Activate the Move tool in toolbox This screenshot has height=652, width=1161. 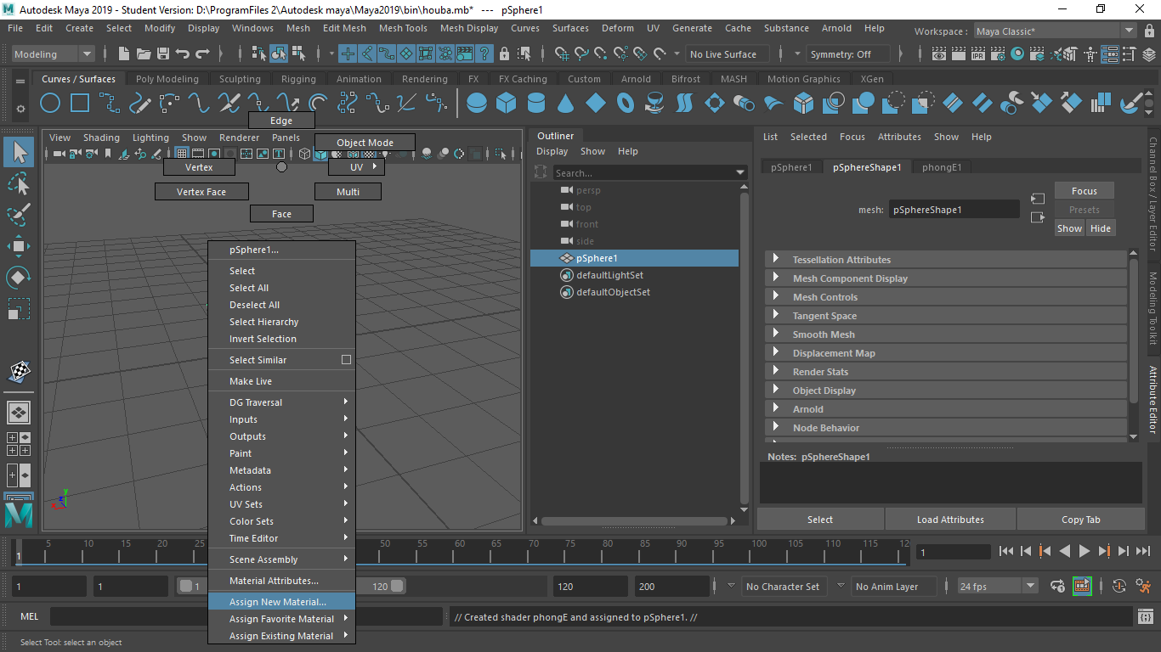pyautogui.click(x=19, y=246)
